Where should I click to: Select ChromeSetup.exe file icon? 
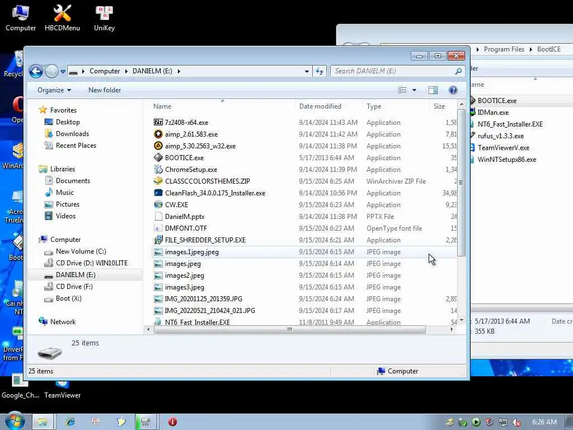(158, 169)
